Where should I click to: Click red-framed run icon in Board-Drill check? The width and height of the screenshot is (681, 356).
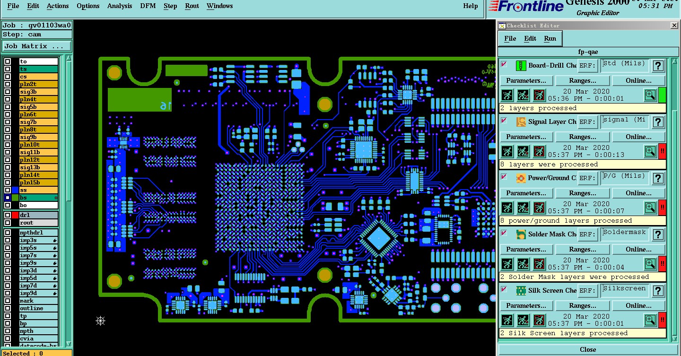pos(539,95)
